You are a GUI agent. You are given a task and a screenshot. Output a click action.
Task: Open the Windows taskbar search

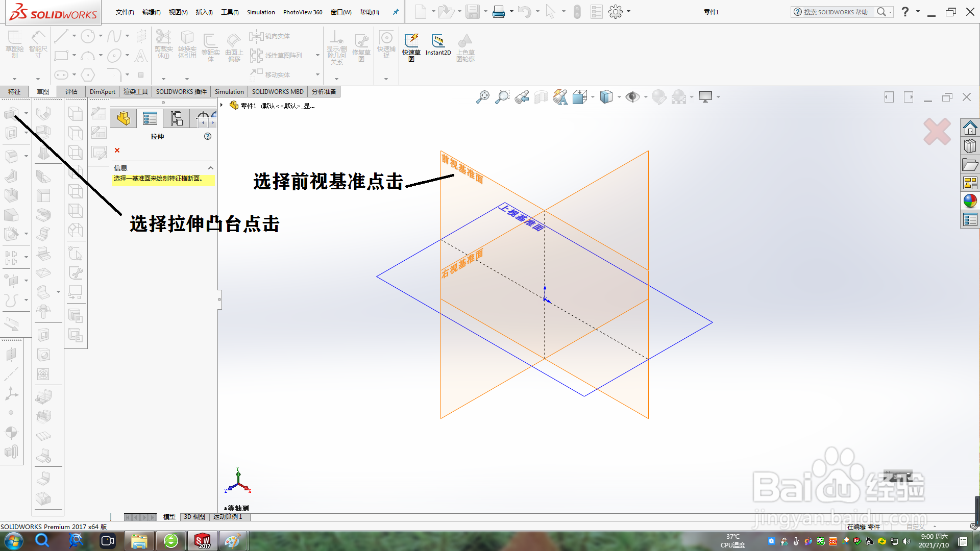(x=42, y=541)
